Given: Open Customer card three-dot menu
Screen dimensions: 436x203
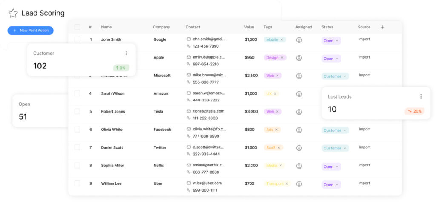Looking at the screenshot, I should coord(126,53).
